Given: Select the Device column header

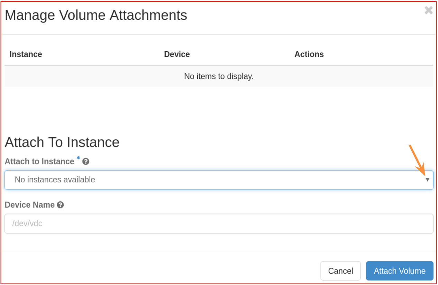Looking at the screenshot, I should click(177, 54).
